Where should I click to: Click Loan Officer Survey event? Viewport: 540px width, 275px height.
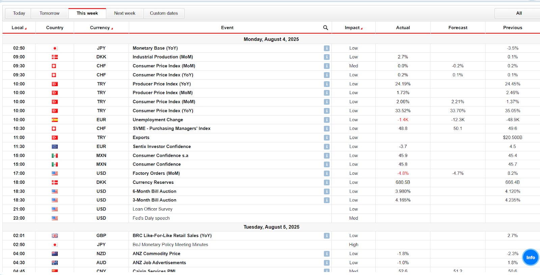(153, 209)
